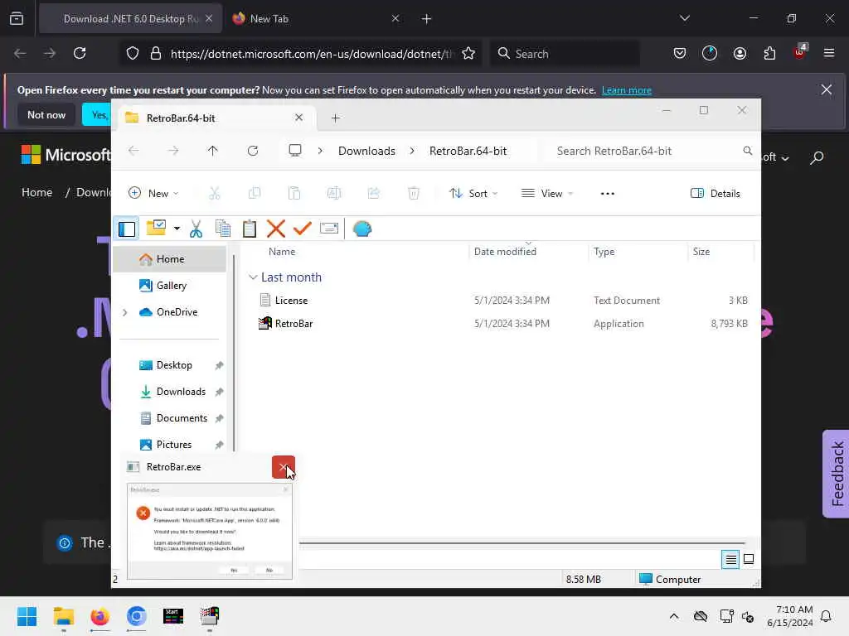Image resolution: width=849 pixels, height=636 pixels.
Task: Close the RetroBar.64-bit Explorer tab
Action: pyautogui.click(x=298, y=118)
